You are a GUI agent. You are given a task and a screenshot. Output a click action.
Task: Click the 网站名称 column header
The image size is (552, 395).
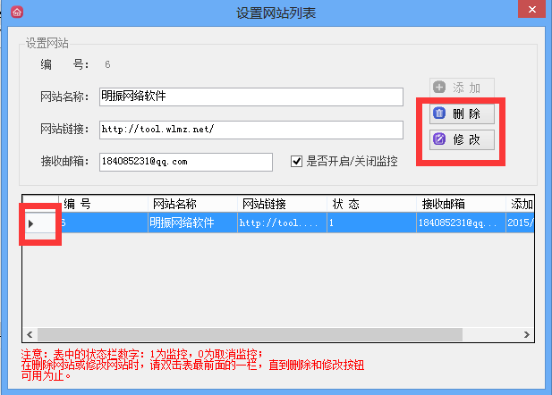[193, 204]
